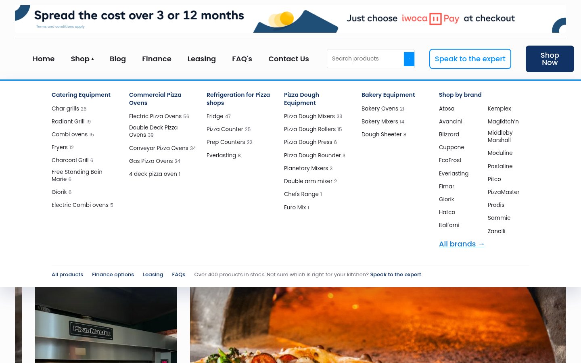This screenshot has height=363, width=581.
Task: Open the Contact Us page
Action: pyautogui.click(x=288, y=59)
